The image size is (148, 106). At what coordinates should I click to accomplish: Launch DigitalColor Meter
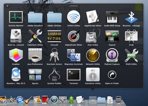(74, 36)
